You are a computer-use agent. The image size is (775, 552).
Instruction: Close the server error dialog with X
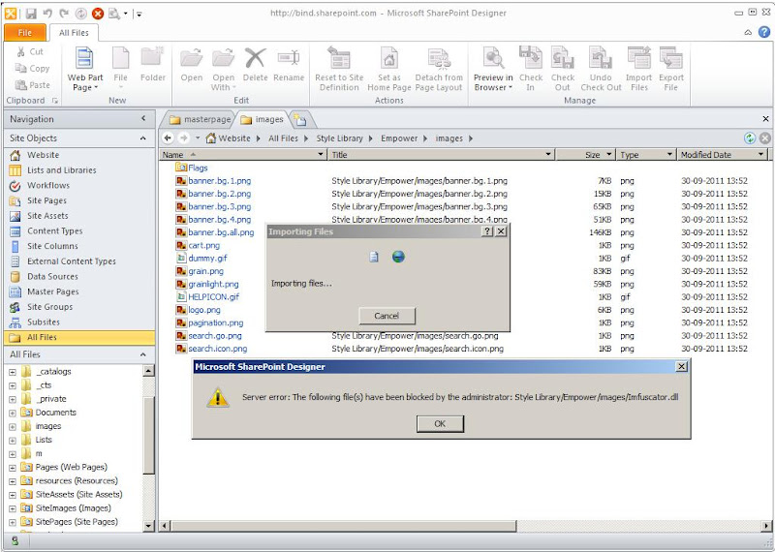[681, 366]
